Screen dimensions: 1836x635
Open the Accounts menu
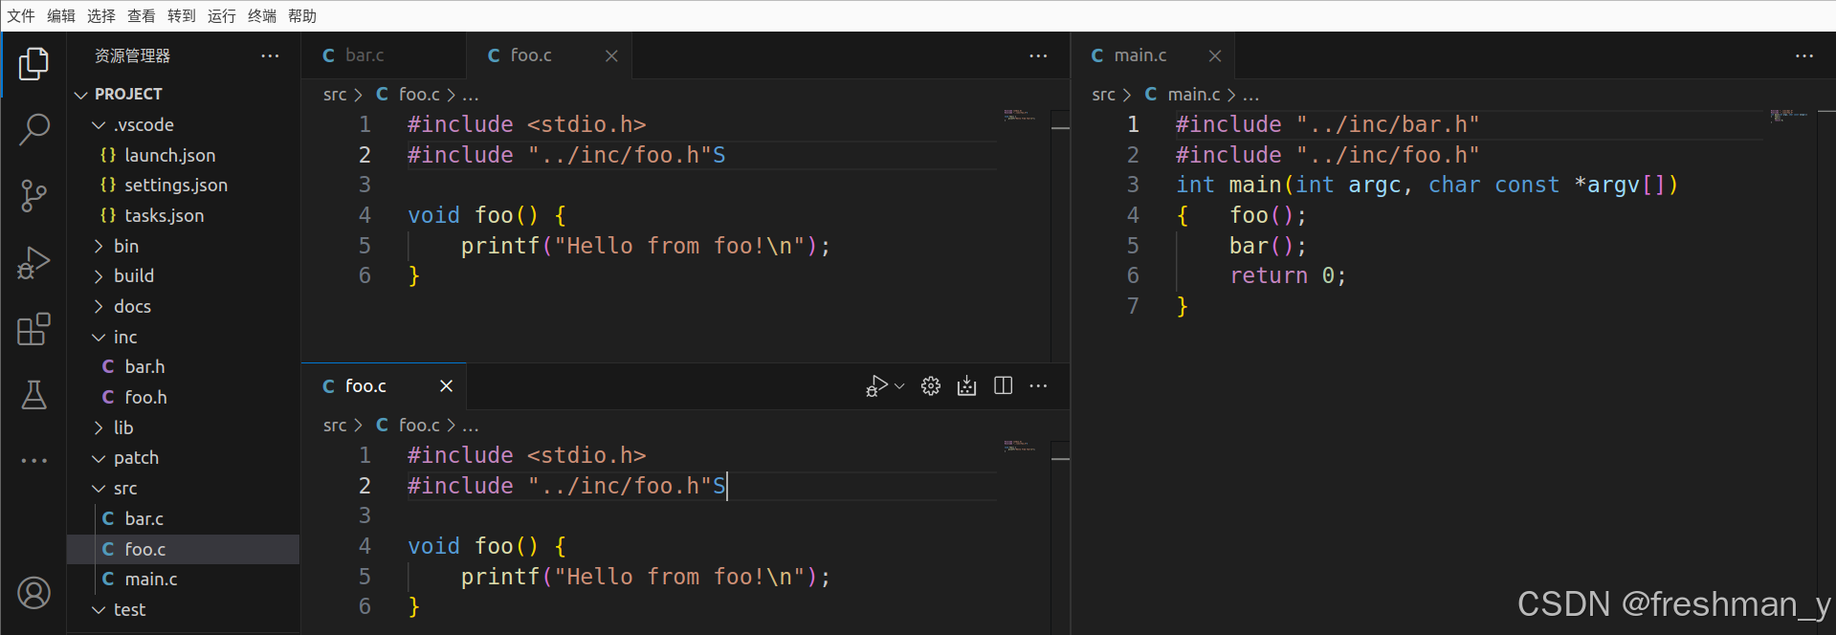point(33,593)
